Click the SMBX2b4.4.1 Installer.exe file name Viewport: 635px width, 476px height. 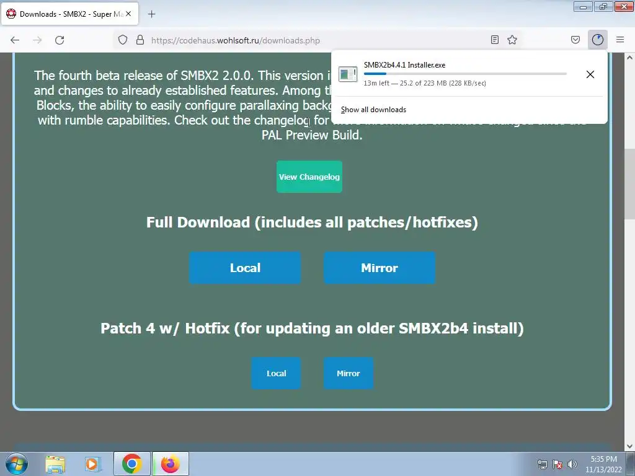[404, 64]
